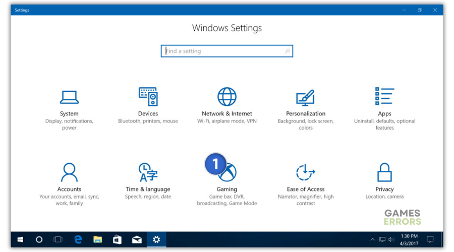Open the Apps list icon
The width and height of the screenshot is (454, 252).
pyautogui.click(x=384, y=96)
